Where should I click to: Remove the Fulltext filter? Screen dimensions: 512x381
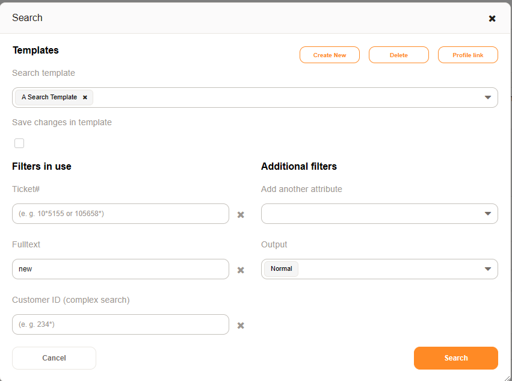tap(241, 270)
